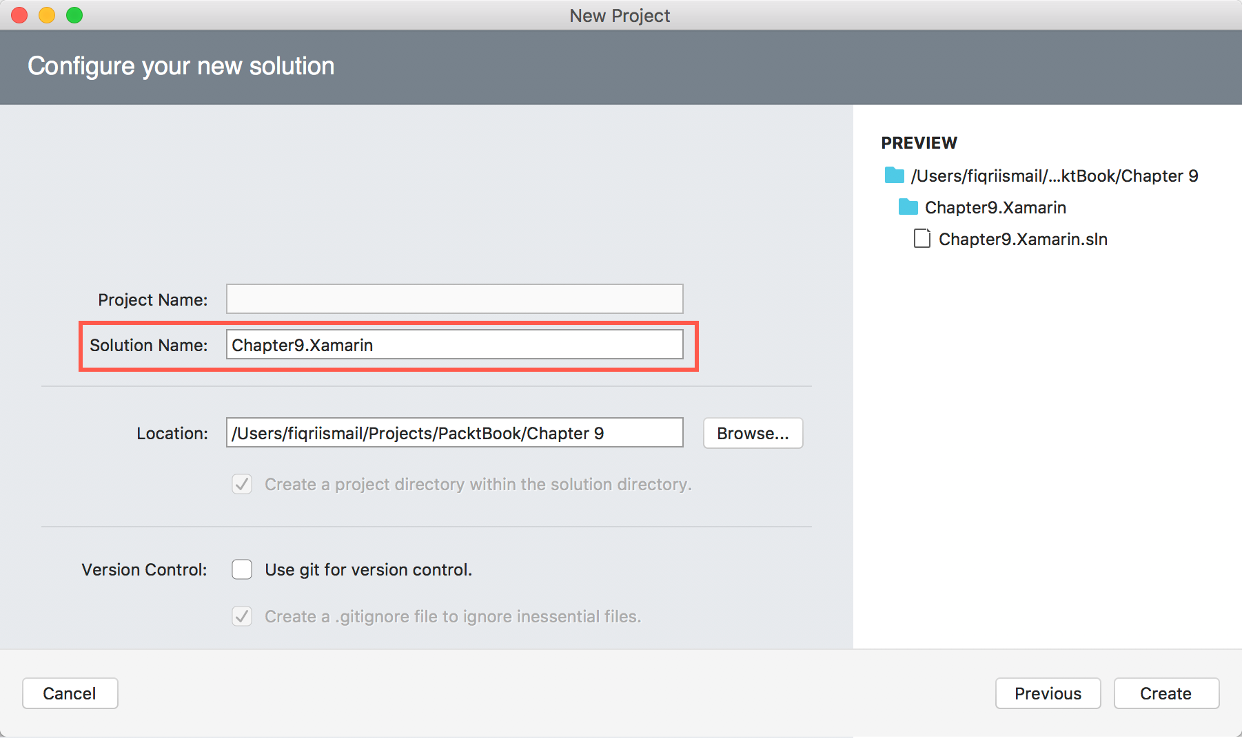The width and height of the screenshot is (1242, 738).
Task: Select Chapter9.Xamarin folder name in Preview
Action: coord(995,208)
